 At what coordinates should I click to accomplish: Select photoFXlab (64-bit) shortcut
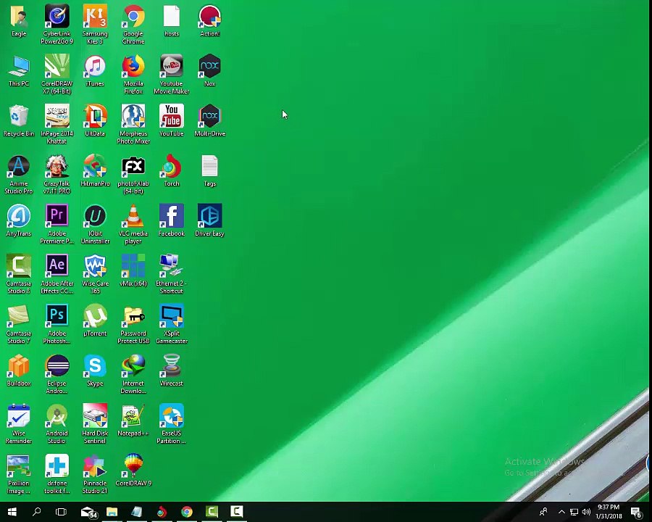pos(133,167)
